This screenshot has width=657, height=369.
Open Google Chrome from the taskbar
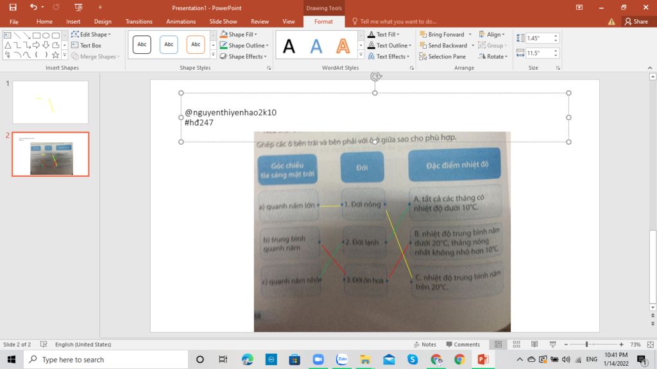(459, 359)
